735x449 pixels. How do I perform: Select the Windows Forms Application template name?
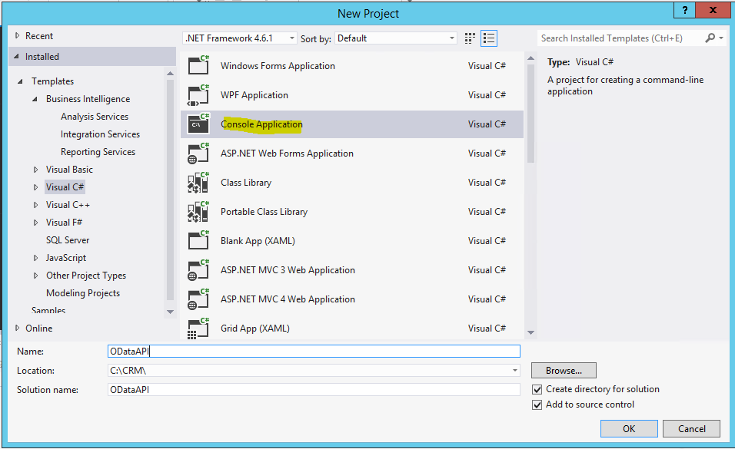(278, 66)
